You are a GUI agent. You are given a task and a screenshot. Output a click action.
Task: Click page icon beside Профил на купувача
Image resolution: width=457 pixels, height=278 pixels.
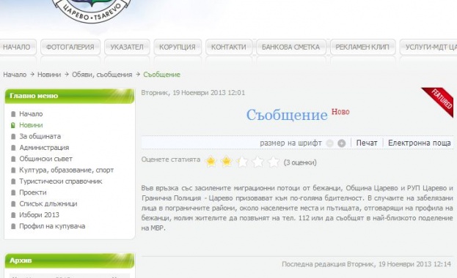pyautogui.click(x=13, y=227)
